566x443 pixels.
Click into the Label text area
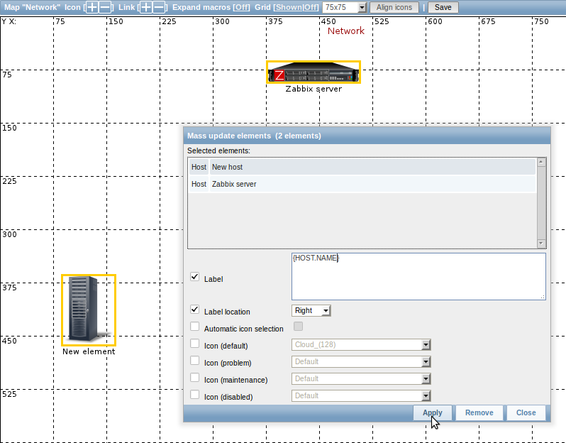418,276
